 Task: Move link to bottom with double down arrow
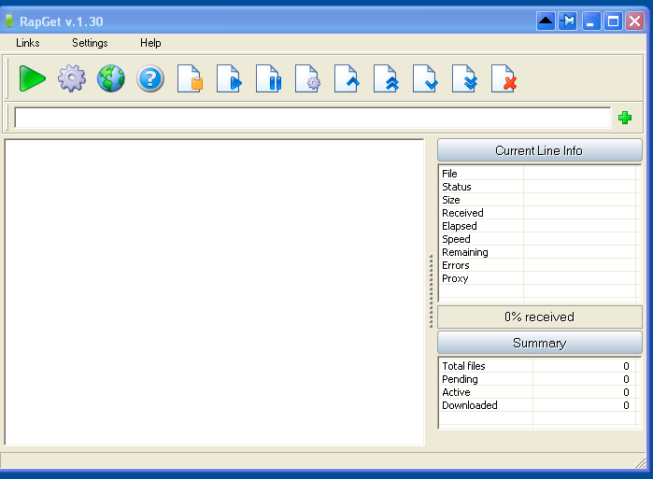coord(464,78)
